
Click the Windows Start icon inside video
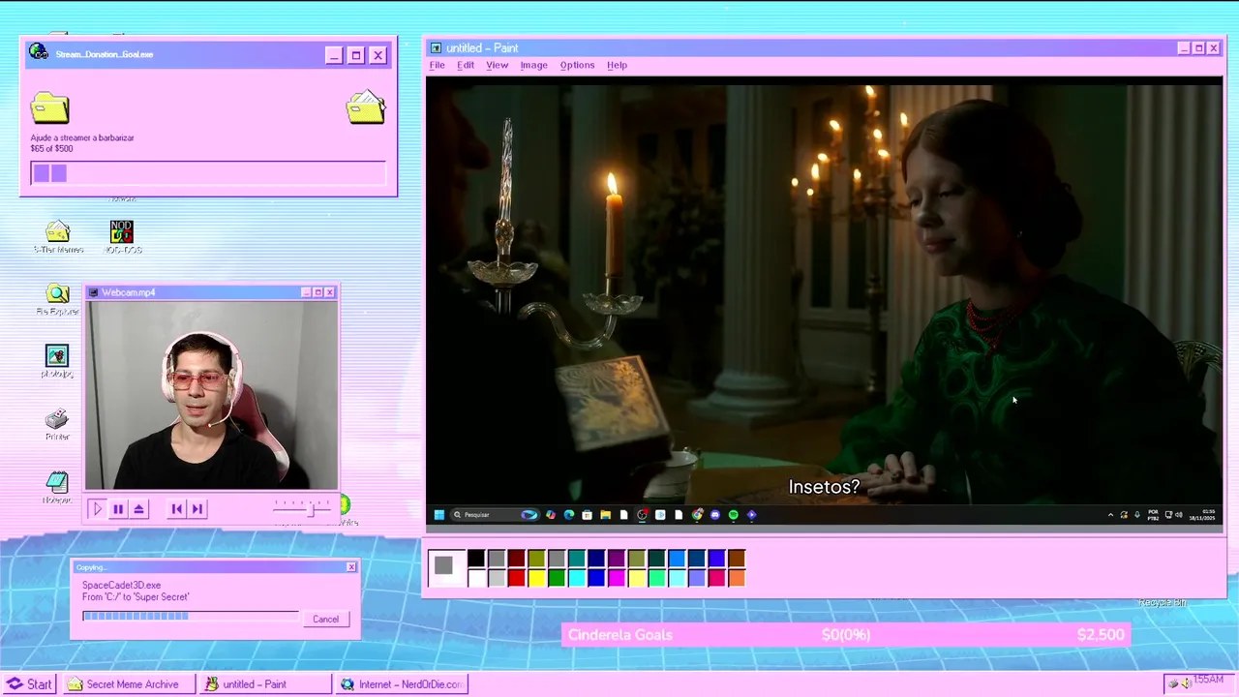(439, 515)
